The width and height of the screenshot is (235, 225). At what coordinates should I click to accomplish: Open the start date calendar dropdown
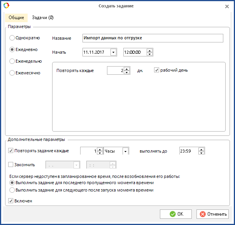[x=113, y=52]
